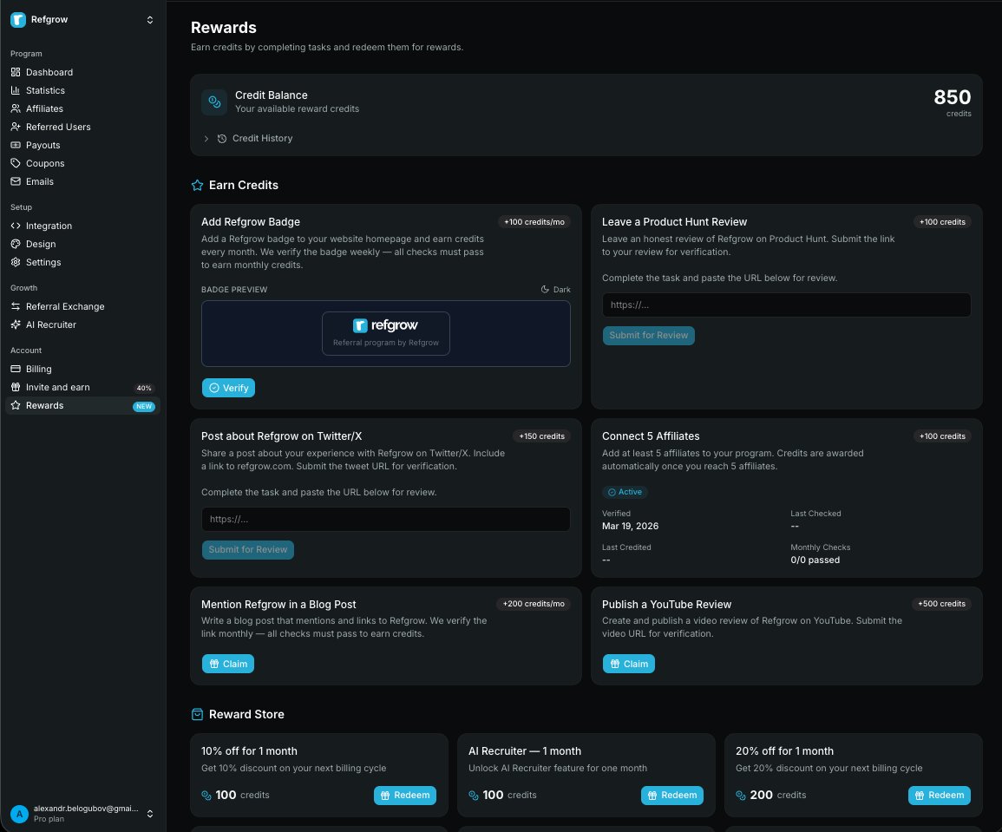Viewport: 1002px width, 832px height.
Task: Submit the Twitter/X post for review
Action: pos(247,549)
